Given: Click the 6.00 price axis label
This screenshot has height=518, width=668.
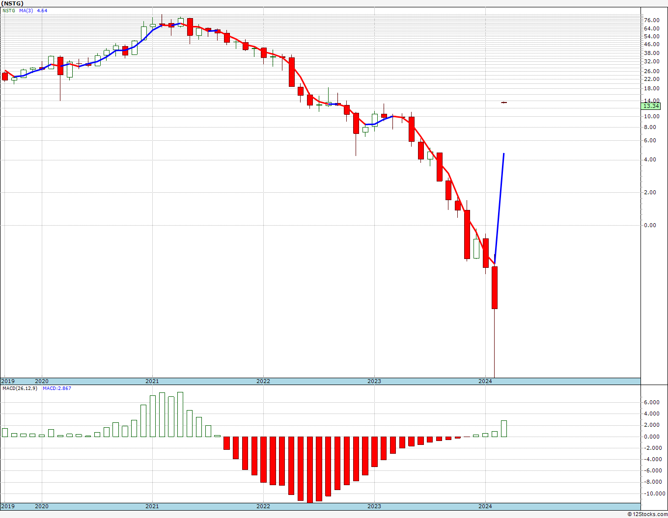Looking at the screenshot, I should [650, 140].
